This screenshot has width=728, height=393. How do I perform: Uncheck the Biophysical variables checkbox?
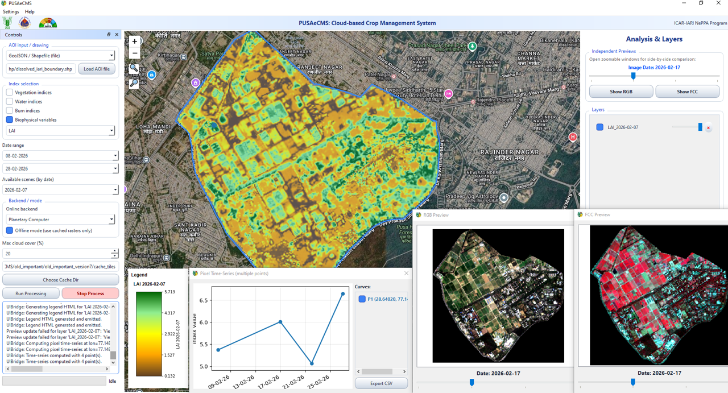click(x=10, y=119)
